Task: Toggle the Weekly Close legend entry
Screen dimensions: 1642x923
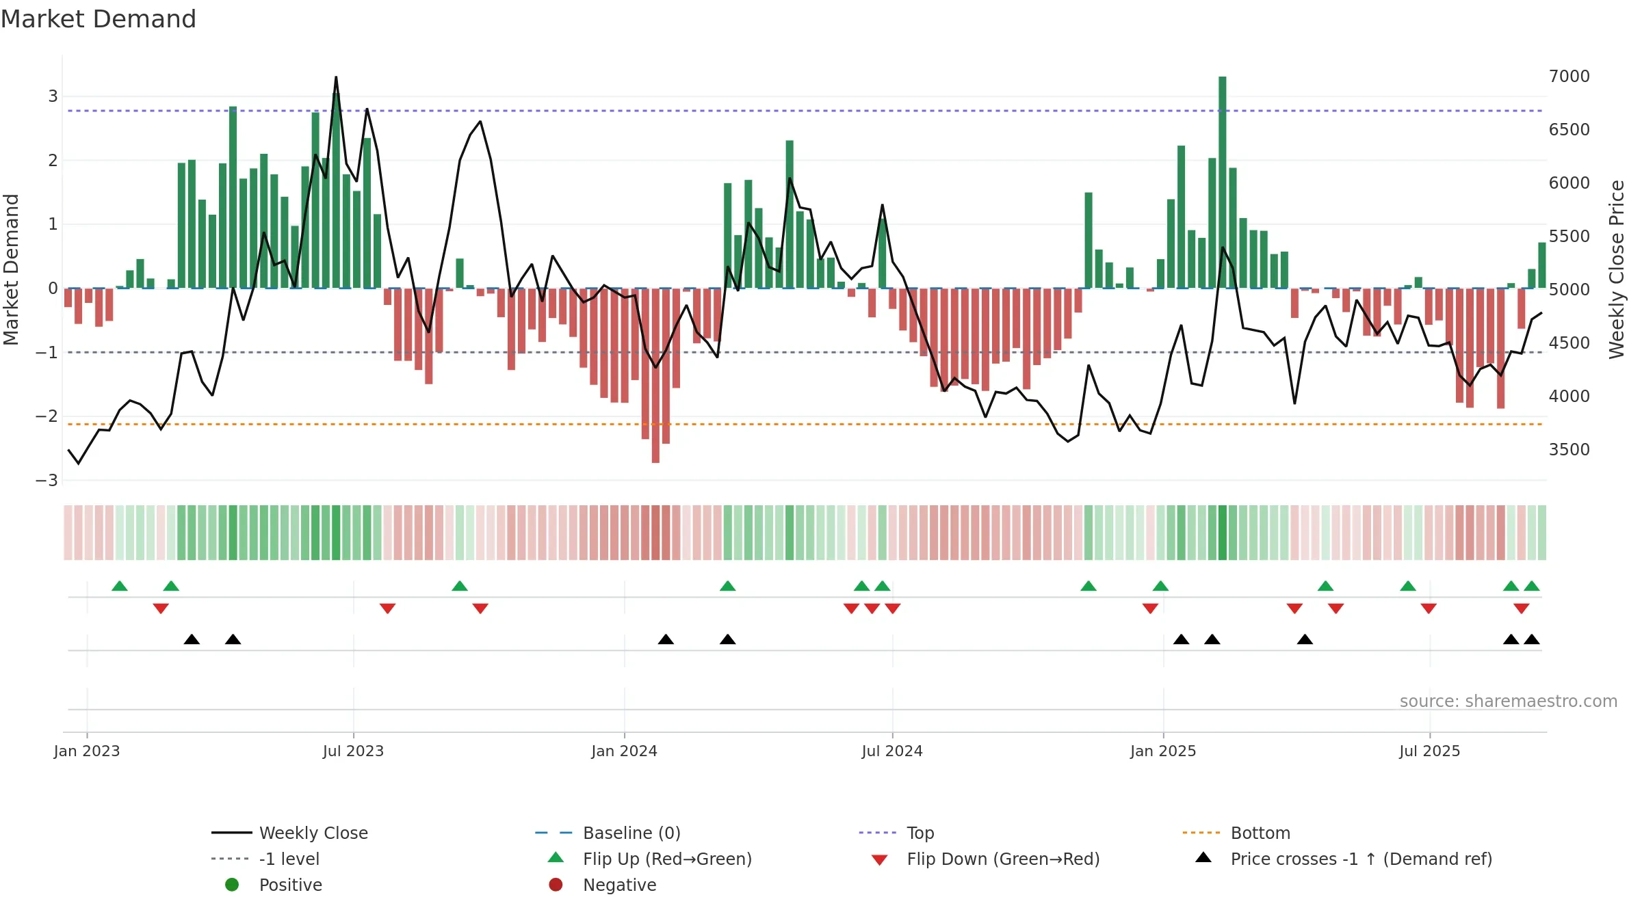Action: (x=289, y=833)
